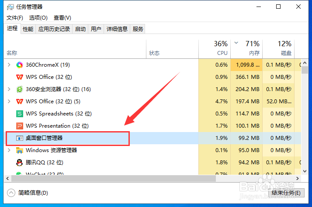Click the 1.4% CPU cell
The width and height of the screenshot is (312, 207).
[215, 89]
